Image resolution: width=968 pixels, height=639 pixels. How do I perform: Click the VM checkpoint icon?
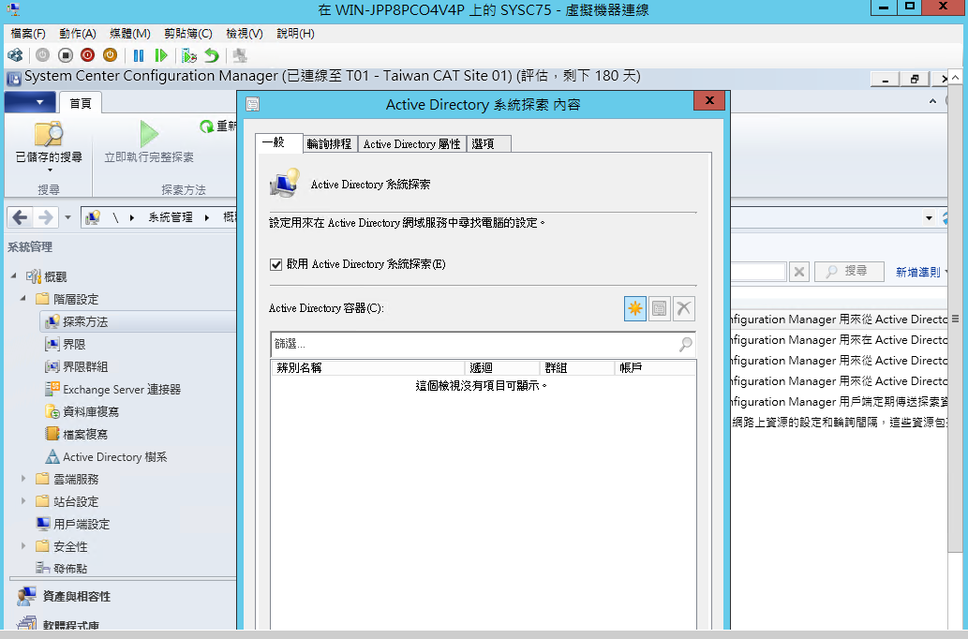pos(189,55)
